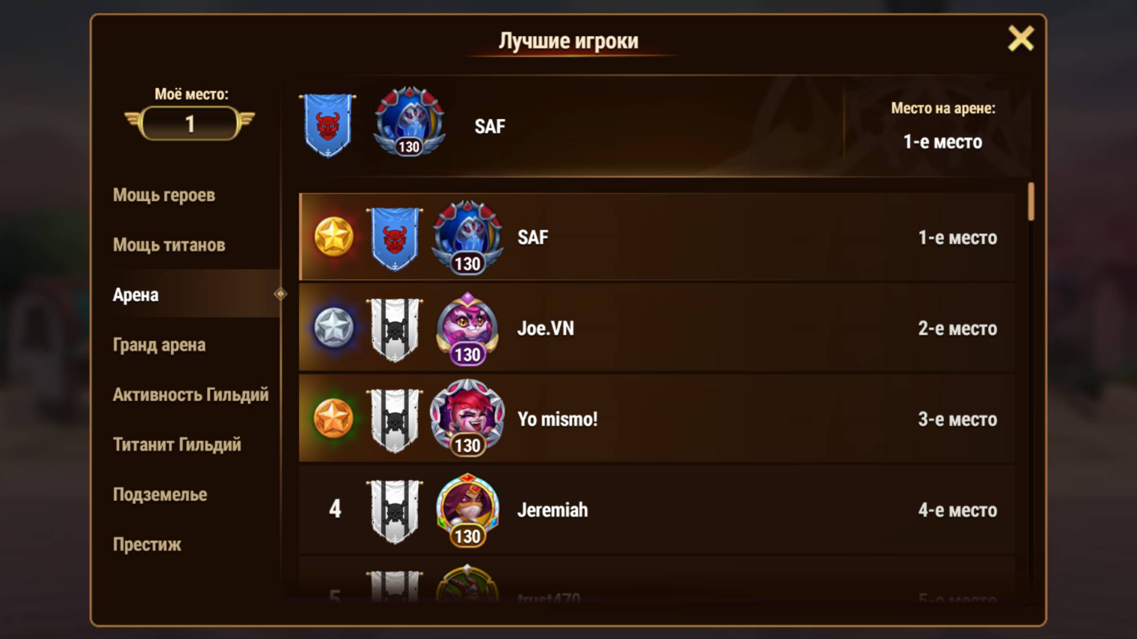Screen dimensions: 1137x639
Task: Click the silver second-place star medal
Action: tap(334, 328)
